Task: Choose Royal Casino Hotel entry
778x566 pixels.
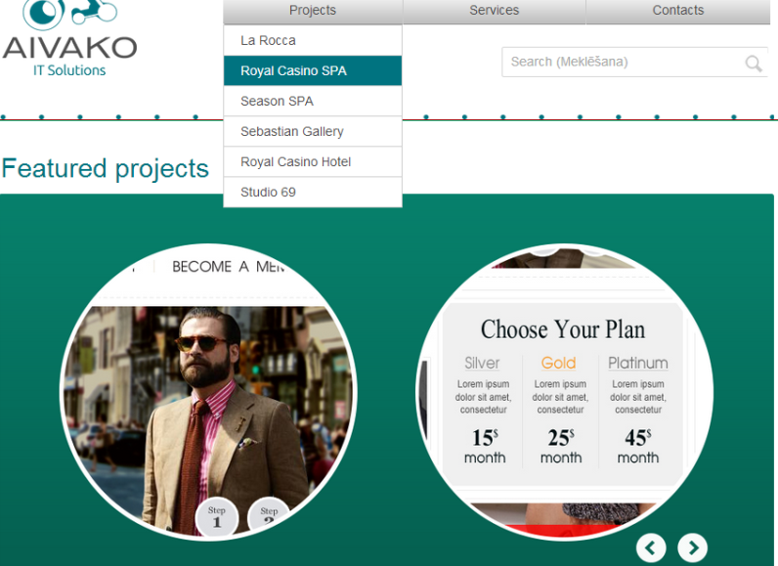Action: coord(313,161)
